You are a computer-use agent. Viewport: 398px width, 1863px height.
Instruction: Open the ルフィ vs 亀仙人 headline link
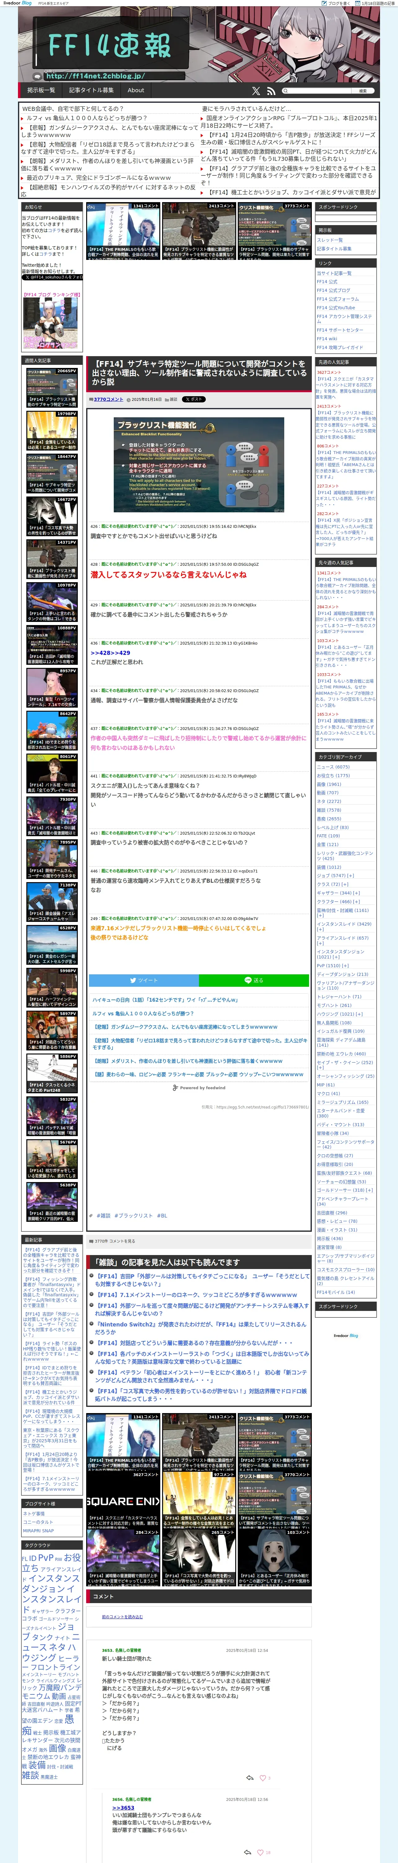click(x=87, y=118)
